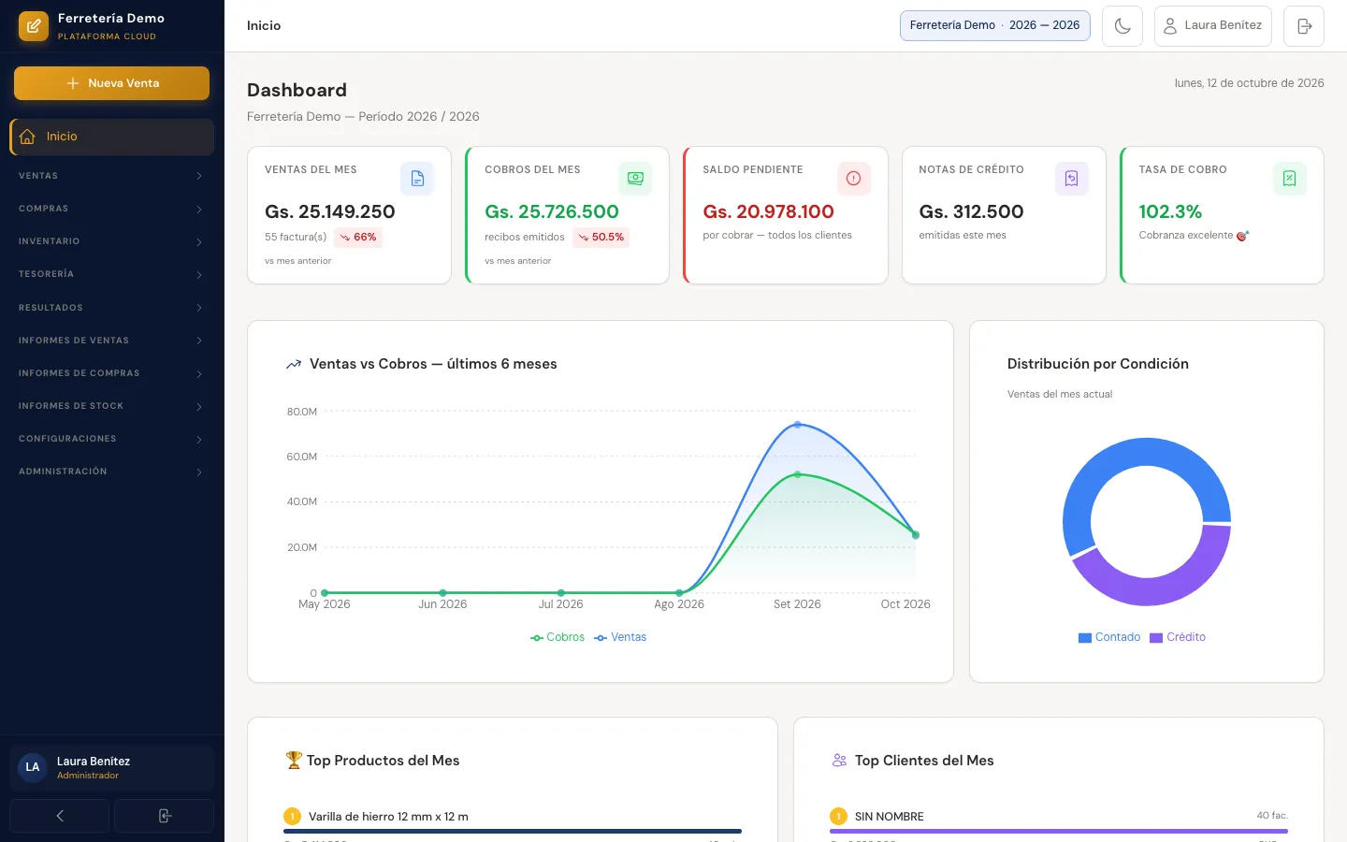Select Inicio in the sidebar
This screenshot has height=842, width=1347.
pos(111,137)
